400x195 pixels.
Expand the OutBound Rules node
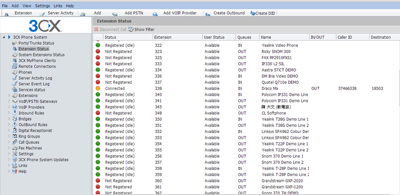pyautogui.click(x=9, y=125)
